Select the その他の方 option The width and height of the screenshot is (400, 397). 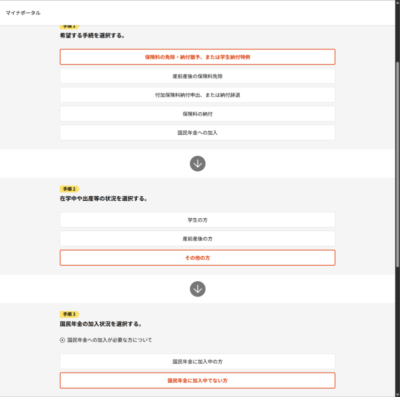197,258
